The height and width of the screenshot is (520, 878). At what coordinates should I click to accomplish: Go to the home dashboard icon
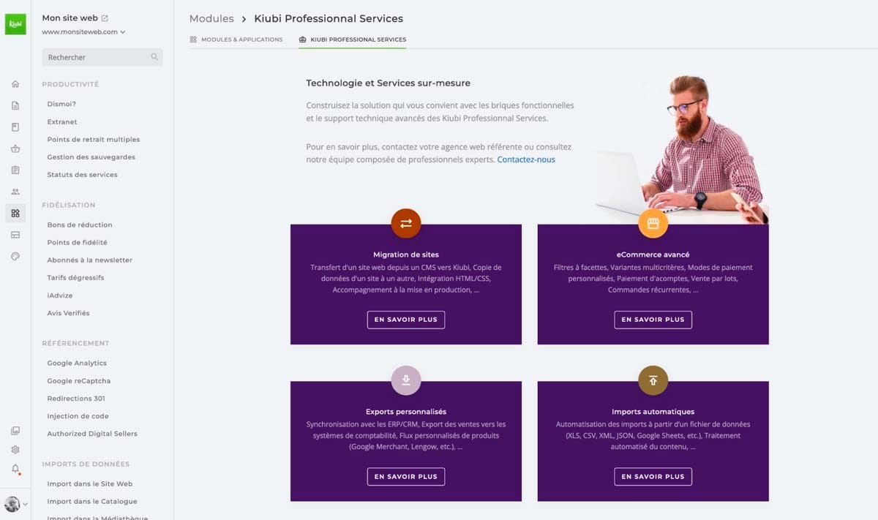click(15, 84)
